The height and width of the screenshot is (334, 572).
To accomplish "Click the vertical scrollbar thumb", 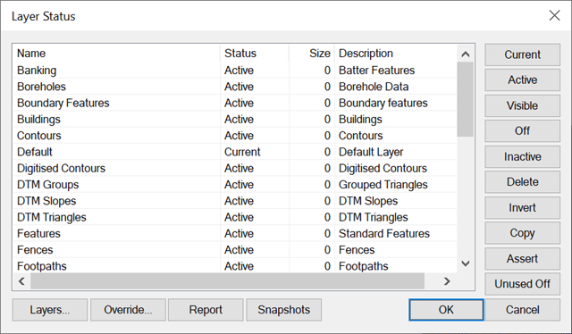I will pyautogui.click(x=466, y=99).
